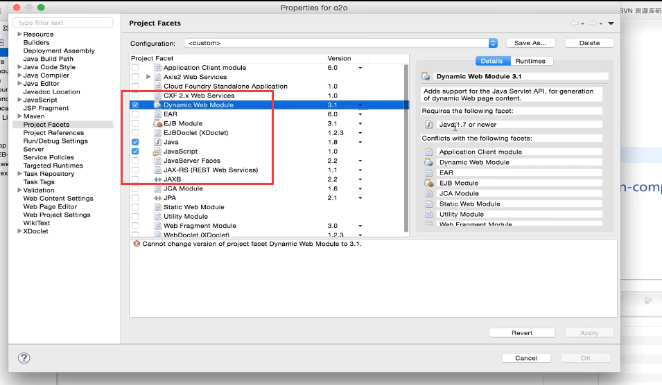Image resolution: width=662 pixels, height=385 pixels.
Task: Enable the EAR facet checkbox
Action: pos(135,114)
